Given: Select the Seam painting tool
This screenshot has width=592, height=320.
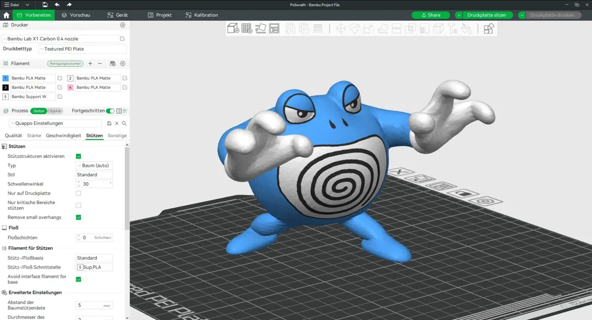Looking at the screenshot, I should point(438,28).
